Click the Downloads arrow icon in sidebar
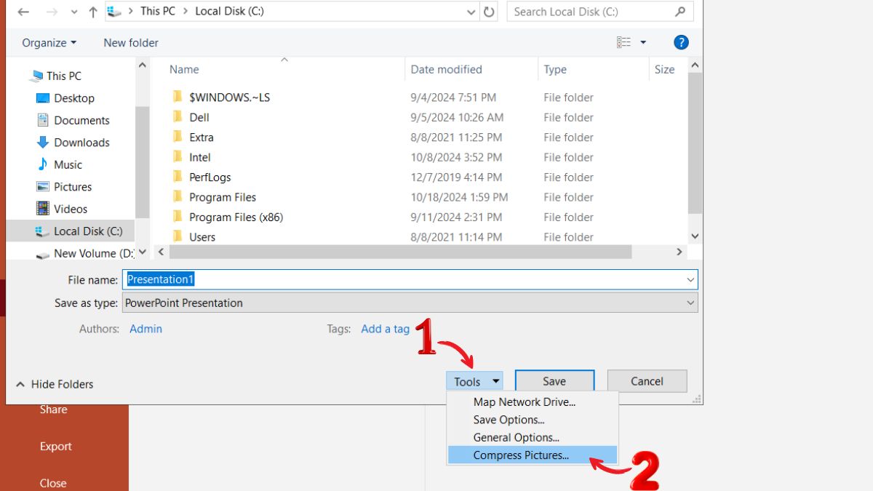The image size is (873, 491). pyautogui.click(x=42, y=143)
